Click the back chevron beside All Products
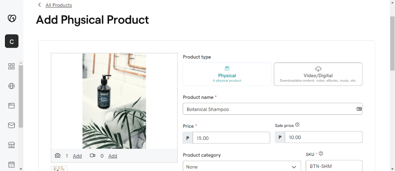This screenshot has width=395, height=171. (x=39, y=5)
